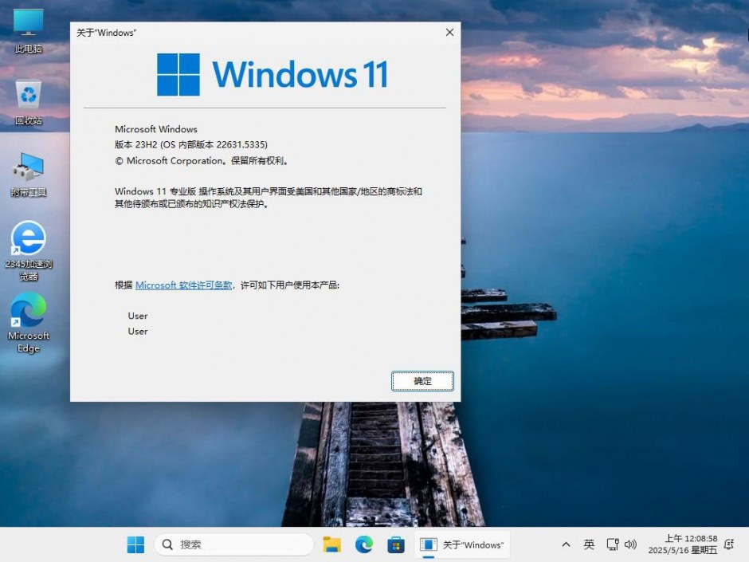This screenshot has width=749, height=562.
Task: Click the Microsoft Windows heading text
Action: click(155, 129)
